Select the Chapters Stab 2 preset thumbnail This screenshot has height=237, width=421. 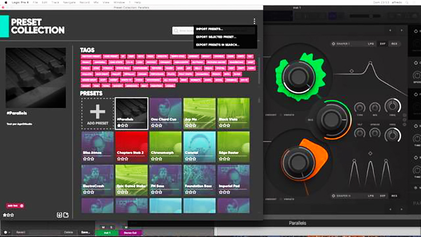coord(131,146)
